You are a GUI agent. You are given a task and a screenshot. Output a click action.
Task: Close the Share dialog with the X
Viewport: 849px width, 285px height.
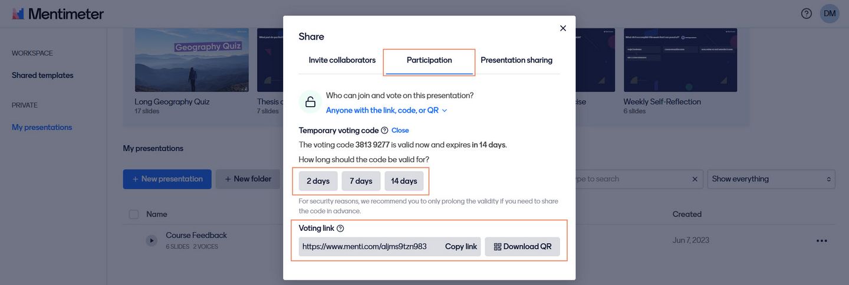[563, 28]
